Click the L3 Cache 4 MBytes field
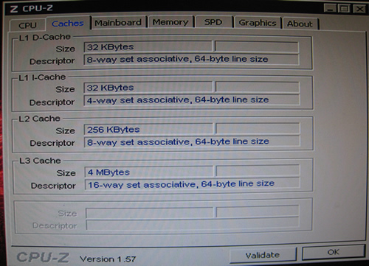The width and height of the screenshot is (369, 266). tap(149, 172)
